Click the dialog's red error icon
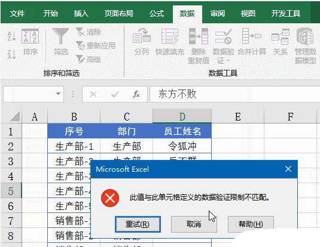 pyautogui.click(x=110, y=198)
